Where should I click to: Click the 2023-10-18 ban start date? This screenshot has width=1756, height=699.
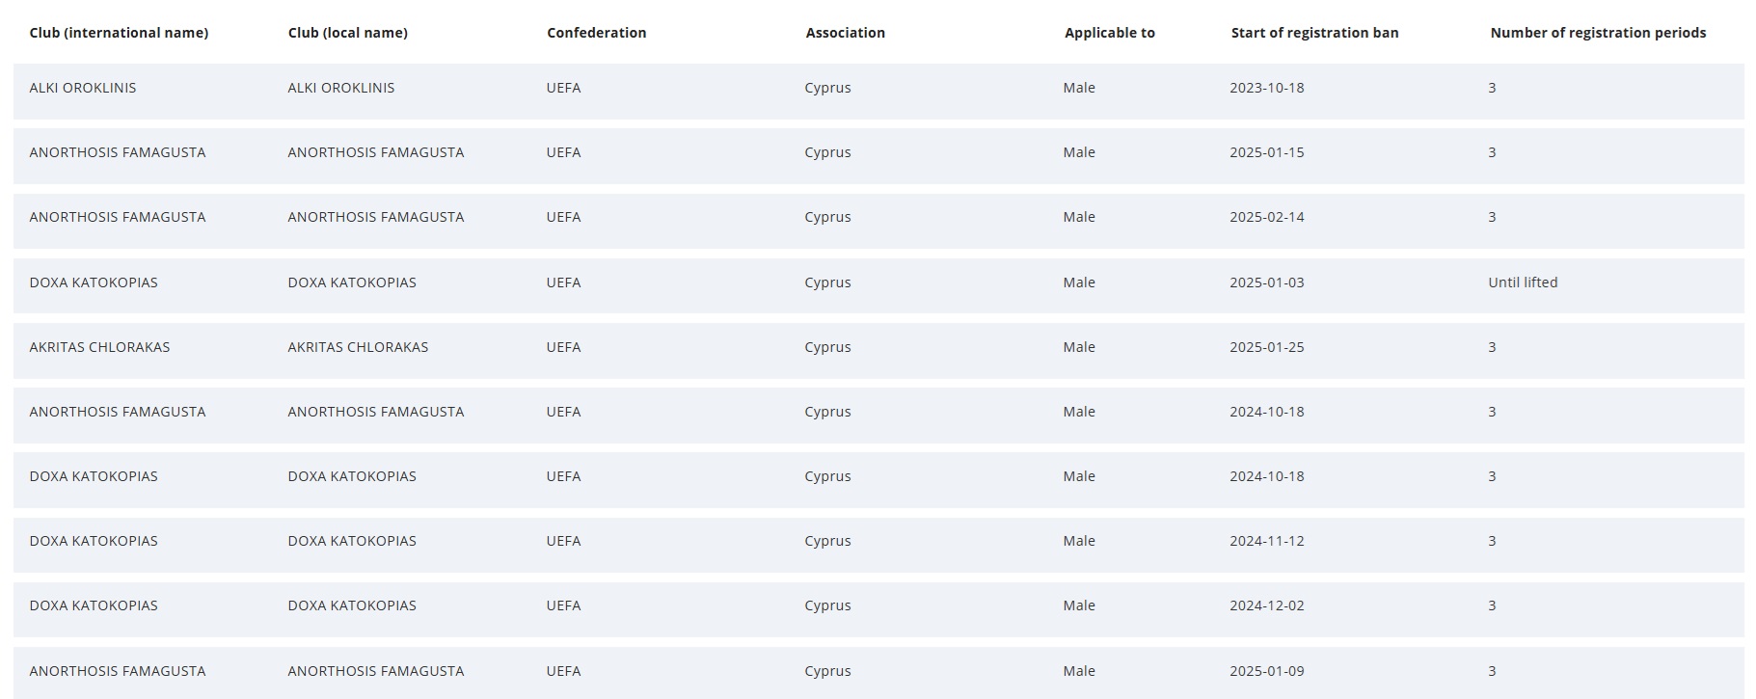[x=1266, y=88]
